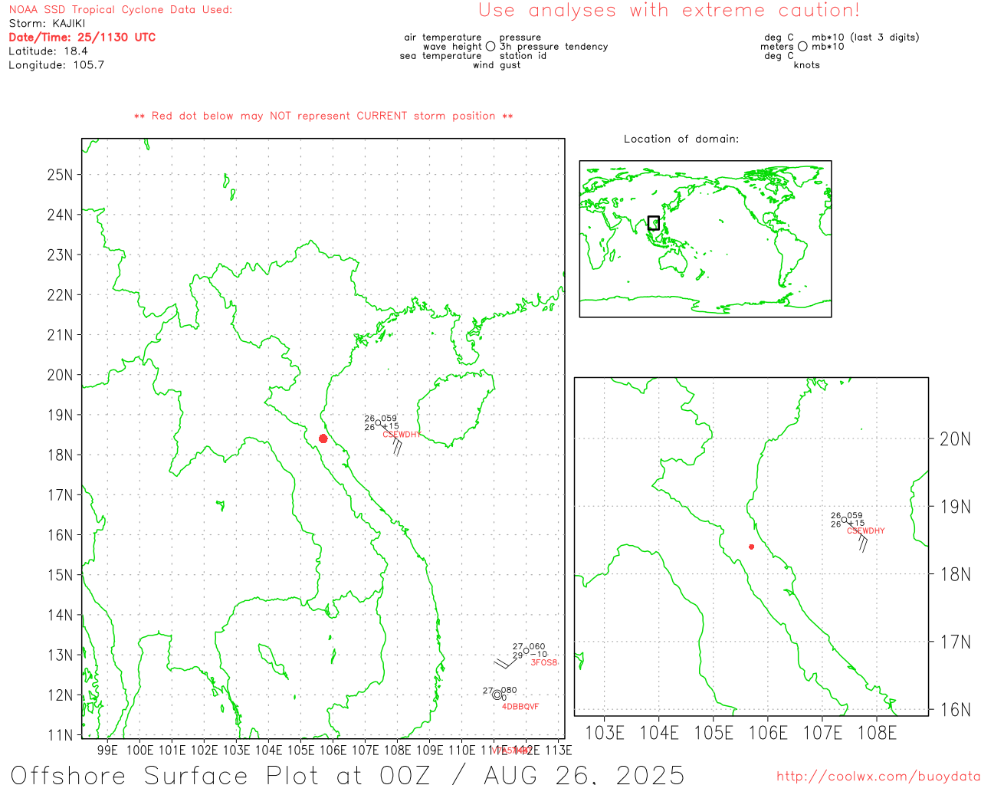Click the 18N label on the inset map

[x=956, y=574]
